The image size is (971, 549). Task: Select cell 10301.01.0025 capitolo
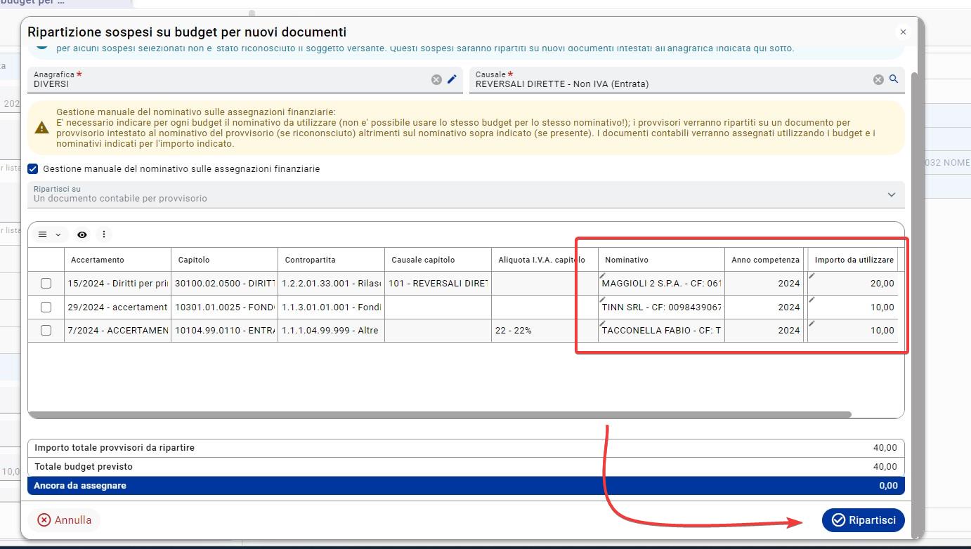[224, 307]
